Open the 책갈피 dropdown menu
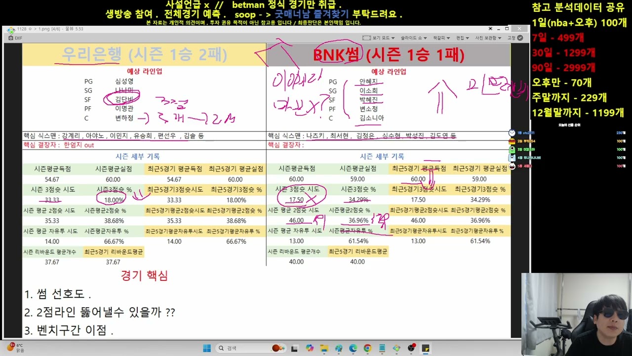The width and height of the screenshot is (632, 356). coord(441,38)
